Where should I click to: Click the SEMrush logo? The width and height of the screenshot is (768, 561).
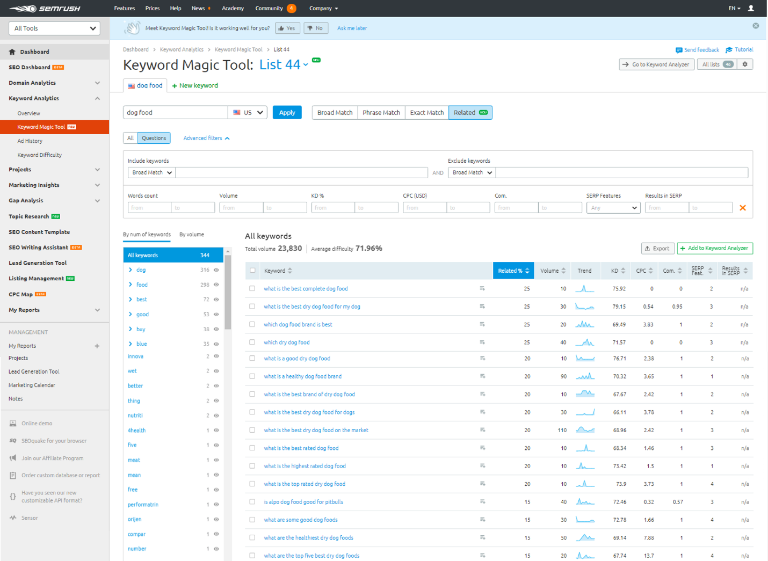[x=45, y=9]
